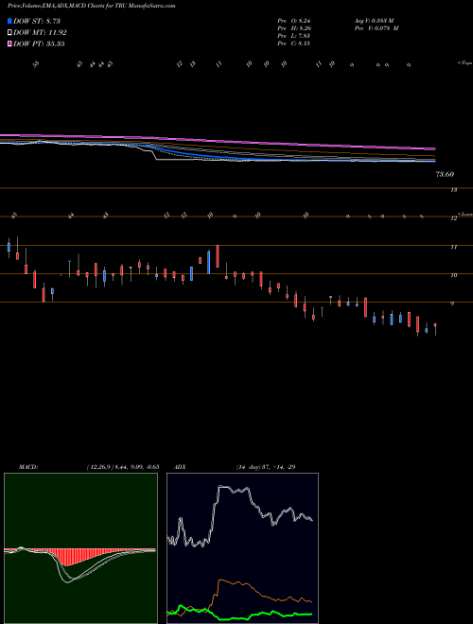Click the blue DOW ST legend swatch
This screenshot has height=624, width=473.
9,21
